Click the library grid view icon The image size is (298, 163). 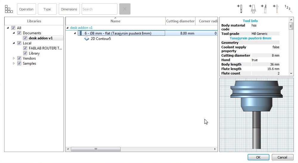[x=9, y=9]
